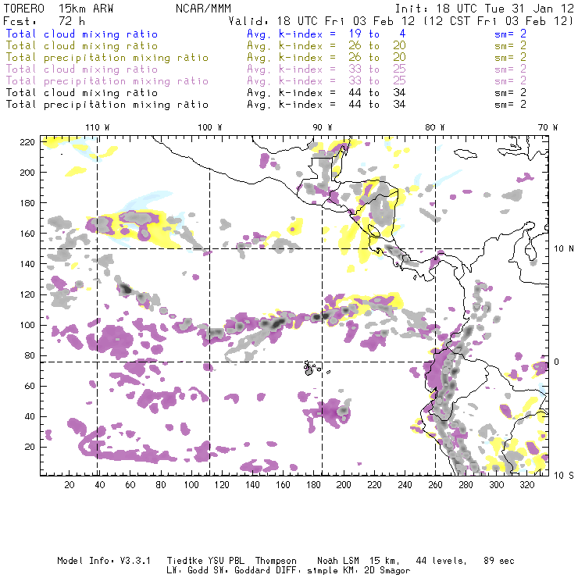Select the x-axis tick label "300"

pyautogui.click(x=497, y=485)
